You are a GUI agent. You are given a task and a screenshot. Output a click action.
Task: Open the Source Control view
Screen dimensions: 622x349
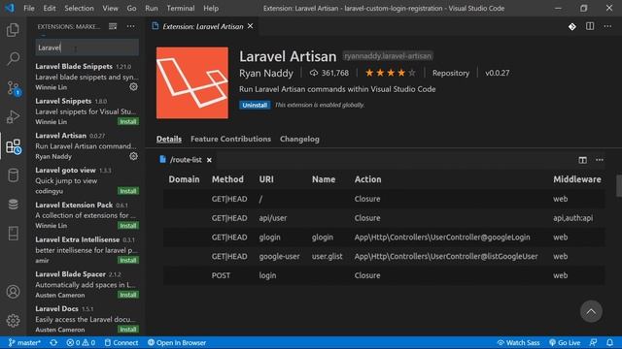pos(13,88)
